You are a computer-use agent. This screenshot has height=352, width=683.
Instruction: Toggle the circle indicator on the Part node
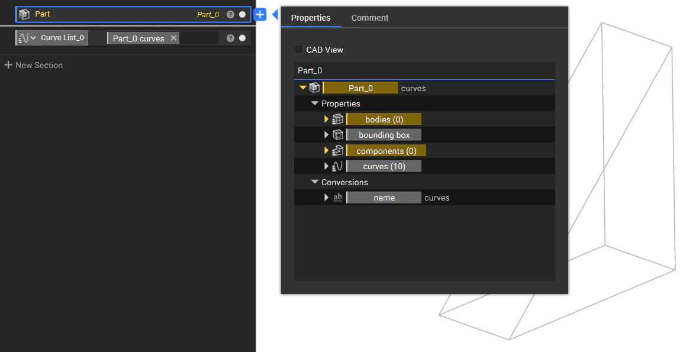pos(243,14)
